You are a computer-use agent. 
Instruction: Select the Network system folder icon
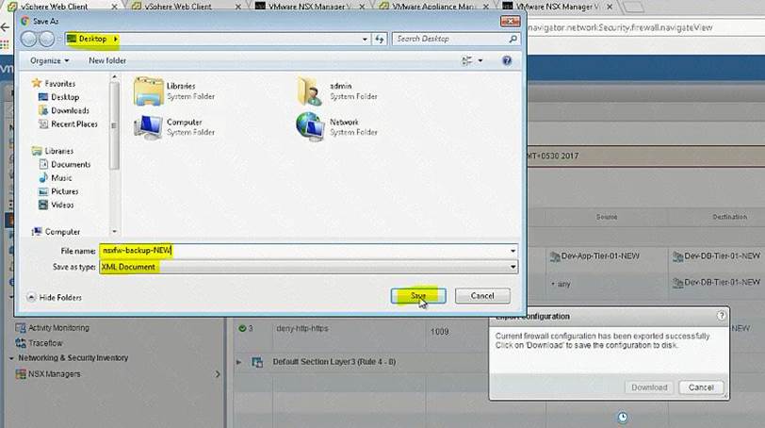(311, 126)
